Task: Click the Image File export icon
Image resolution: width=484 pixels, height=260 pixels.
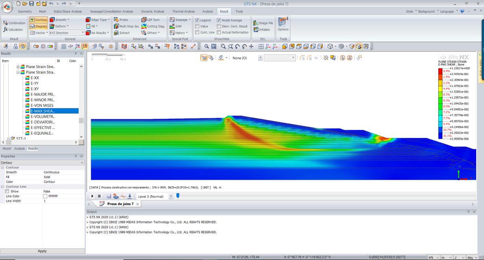Action: point(263,23)
